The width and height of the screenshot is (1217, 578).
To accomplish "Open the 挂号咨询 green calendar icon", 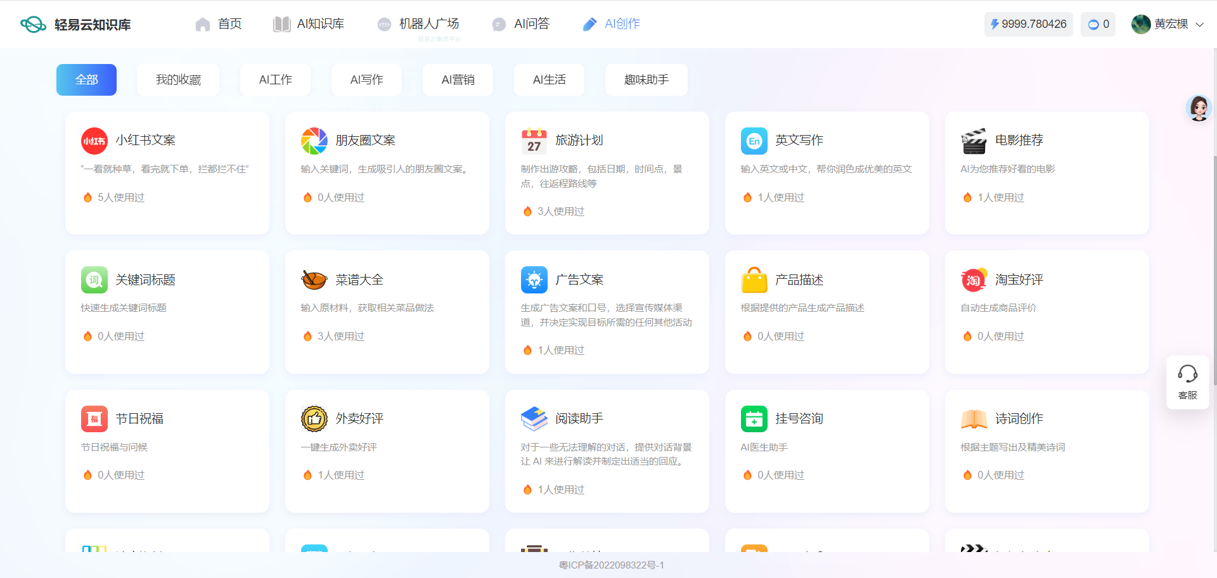I will click(x=754, y=419).
